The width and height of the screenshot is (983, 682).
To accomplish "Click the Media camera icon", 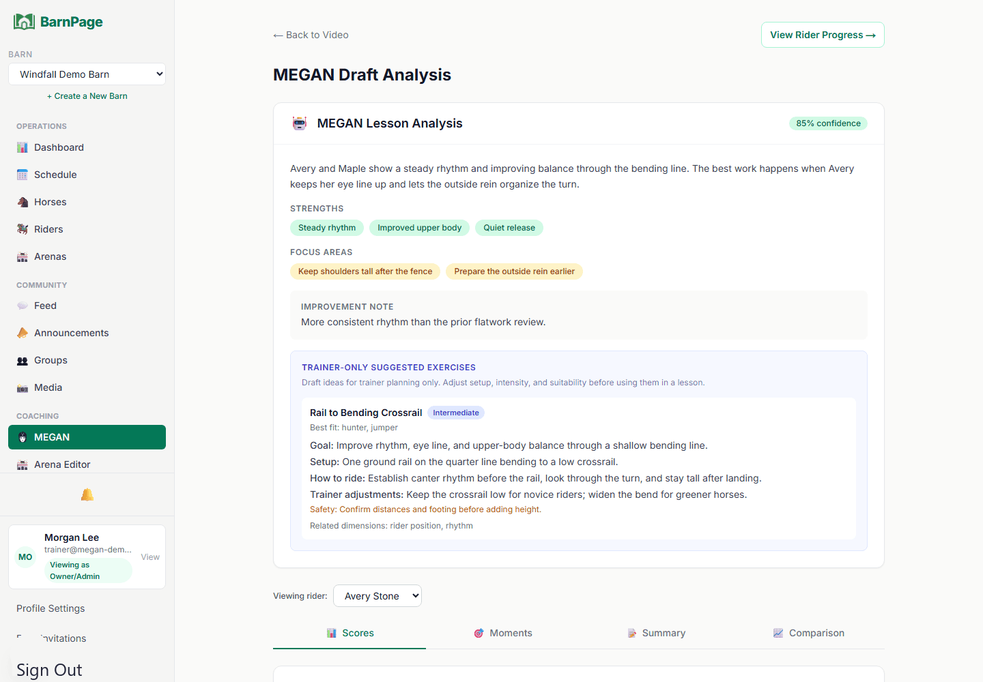I will tap(23, 387).
